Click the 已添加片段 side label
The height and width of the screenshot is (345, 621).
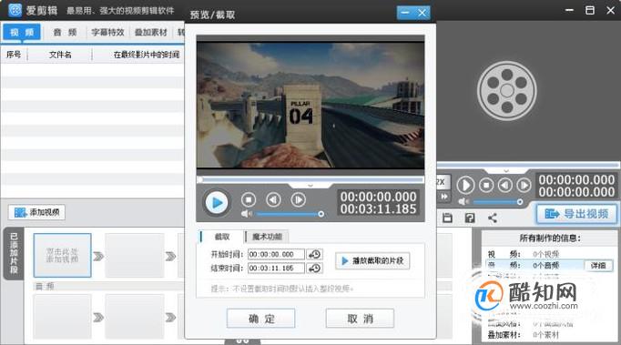(x=14, y=253)
